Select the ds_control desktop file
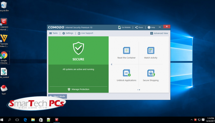 4,73
